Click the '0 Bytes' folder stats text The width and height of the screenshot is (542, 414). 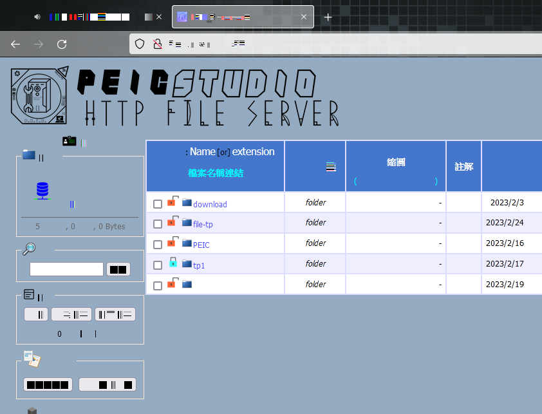[x=112, y=227]
